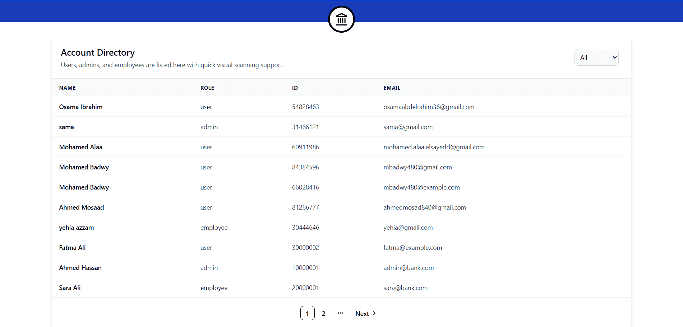Click email mbadwy480@example.com
Viewport: 683px width, 327px height.
422,187
